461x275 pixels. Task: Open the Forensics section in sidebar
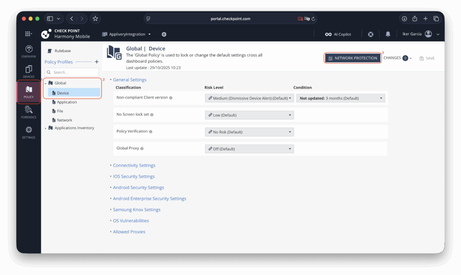(29, 112)
